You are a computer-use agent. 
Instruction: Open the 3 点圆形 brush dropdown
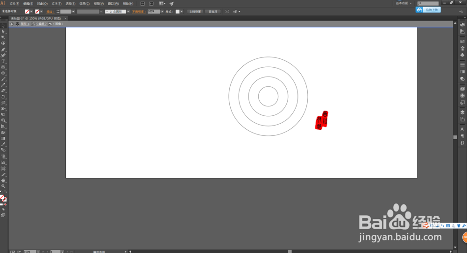coord(128,12)
